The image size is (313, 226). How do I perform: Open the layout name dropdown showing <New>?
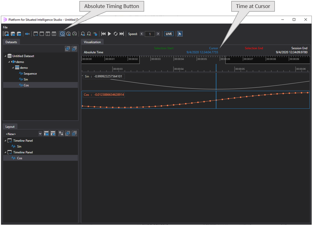click(40, 133)
